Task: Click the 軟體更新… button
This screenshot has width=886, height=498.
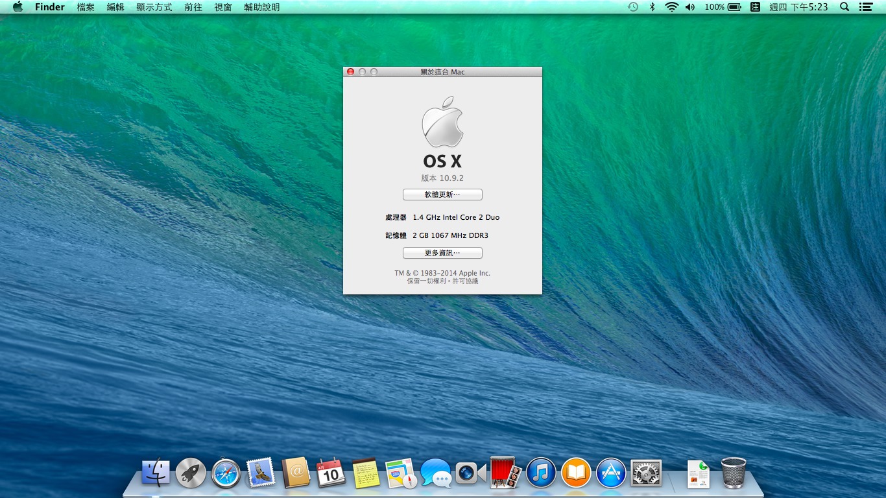Action: click(442, 195)
